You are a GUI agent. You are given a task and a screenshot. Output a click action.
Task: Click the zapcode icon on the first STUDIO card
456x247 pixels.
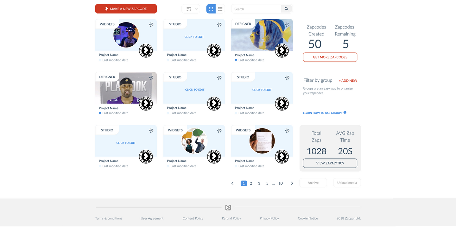click(214, 50)
